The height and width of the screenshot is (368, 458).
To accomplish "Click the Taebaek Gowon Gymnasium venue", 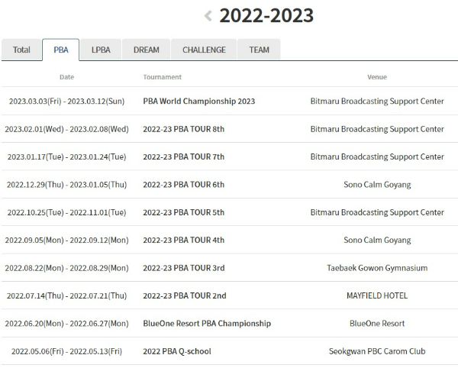I will [377, 268].
